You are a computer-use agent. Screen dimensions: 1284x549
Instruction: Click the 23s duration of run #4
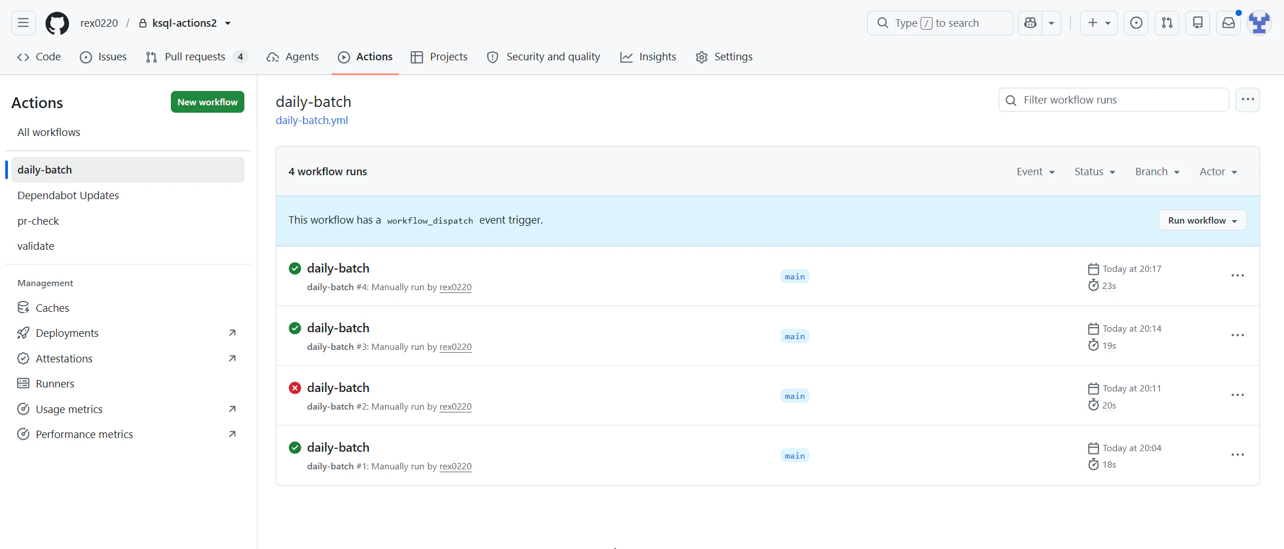tap(1109, 286)
